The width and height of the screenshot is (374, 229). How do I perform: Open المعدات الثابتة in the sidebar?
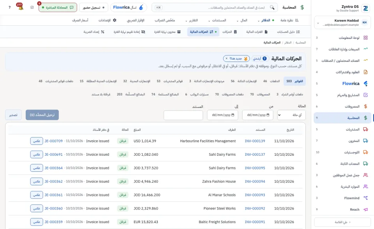click(x=342, y=164)
